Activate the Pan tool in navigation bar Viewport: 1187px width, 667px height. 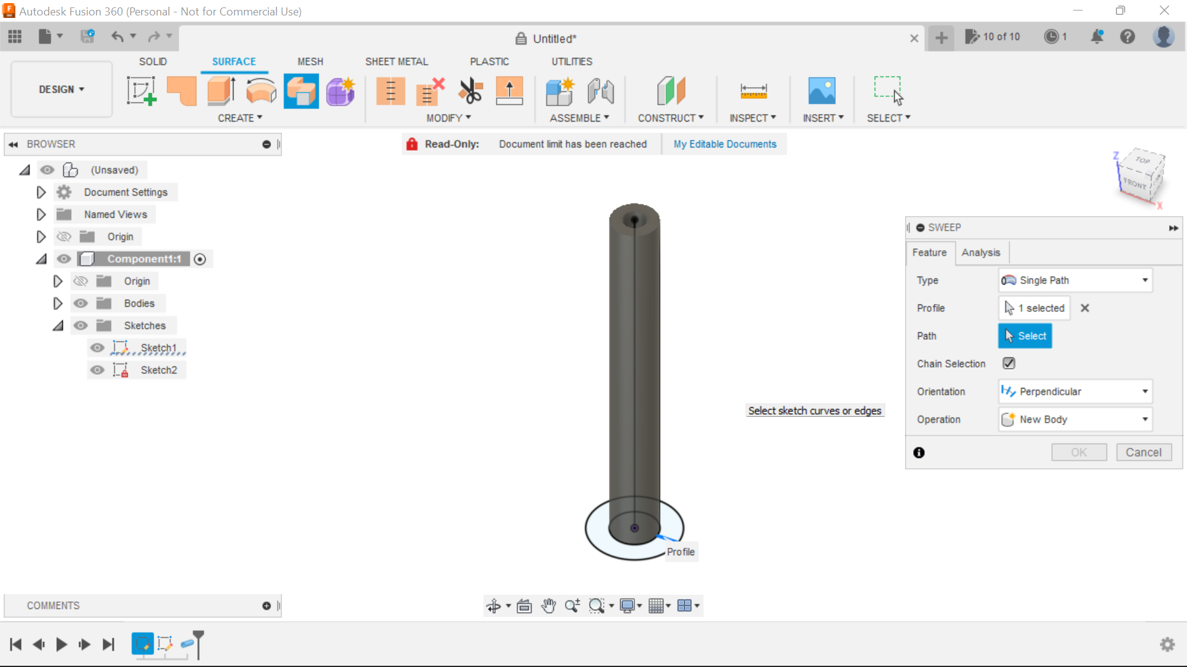pos(549,606)
